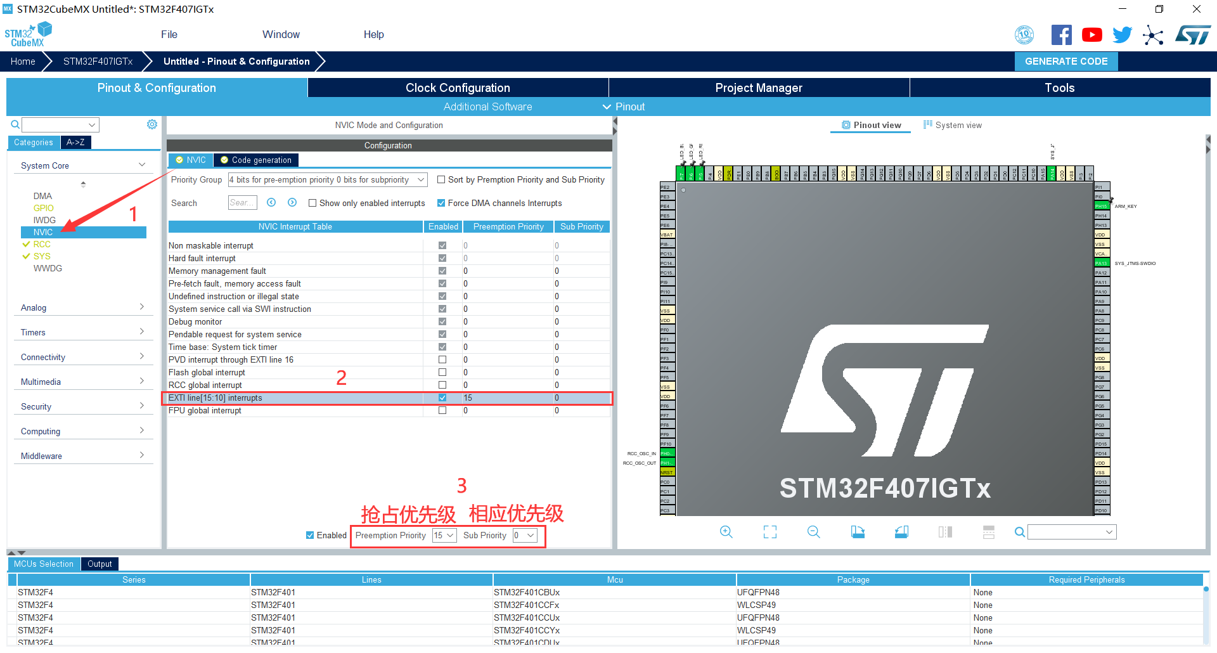Switch to Clock Configuration tab

click(458, 87)
